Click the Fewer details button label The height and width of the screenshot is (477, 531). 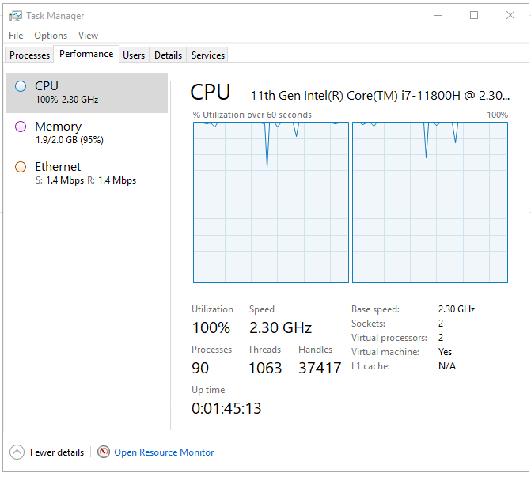tap(57, 452)
